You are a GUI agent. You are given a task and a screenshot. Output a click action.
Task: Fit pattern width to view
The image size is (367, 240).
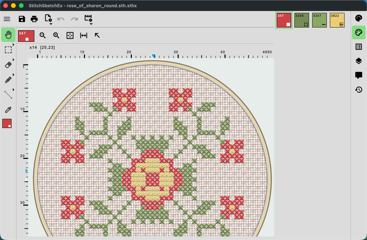click(x=84, y=35)
